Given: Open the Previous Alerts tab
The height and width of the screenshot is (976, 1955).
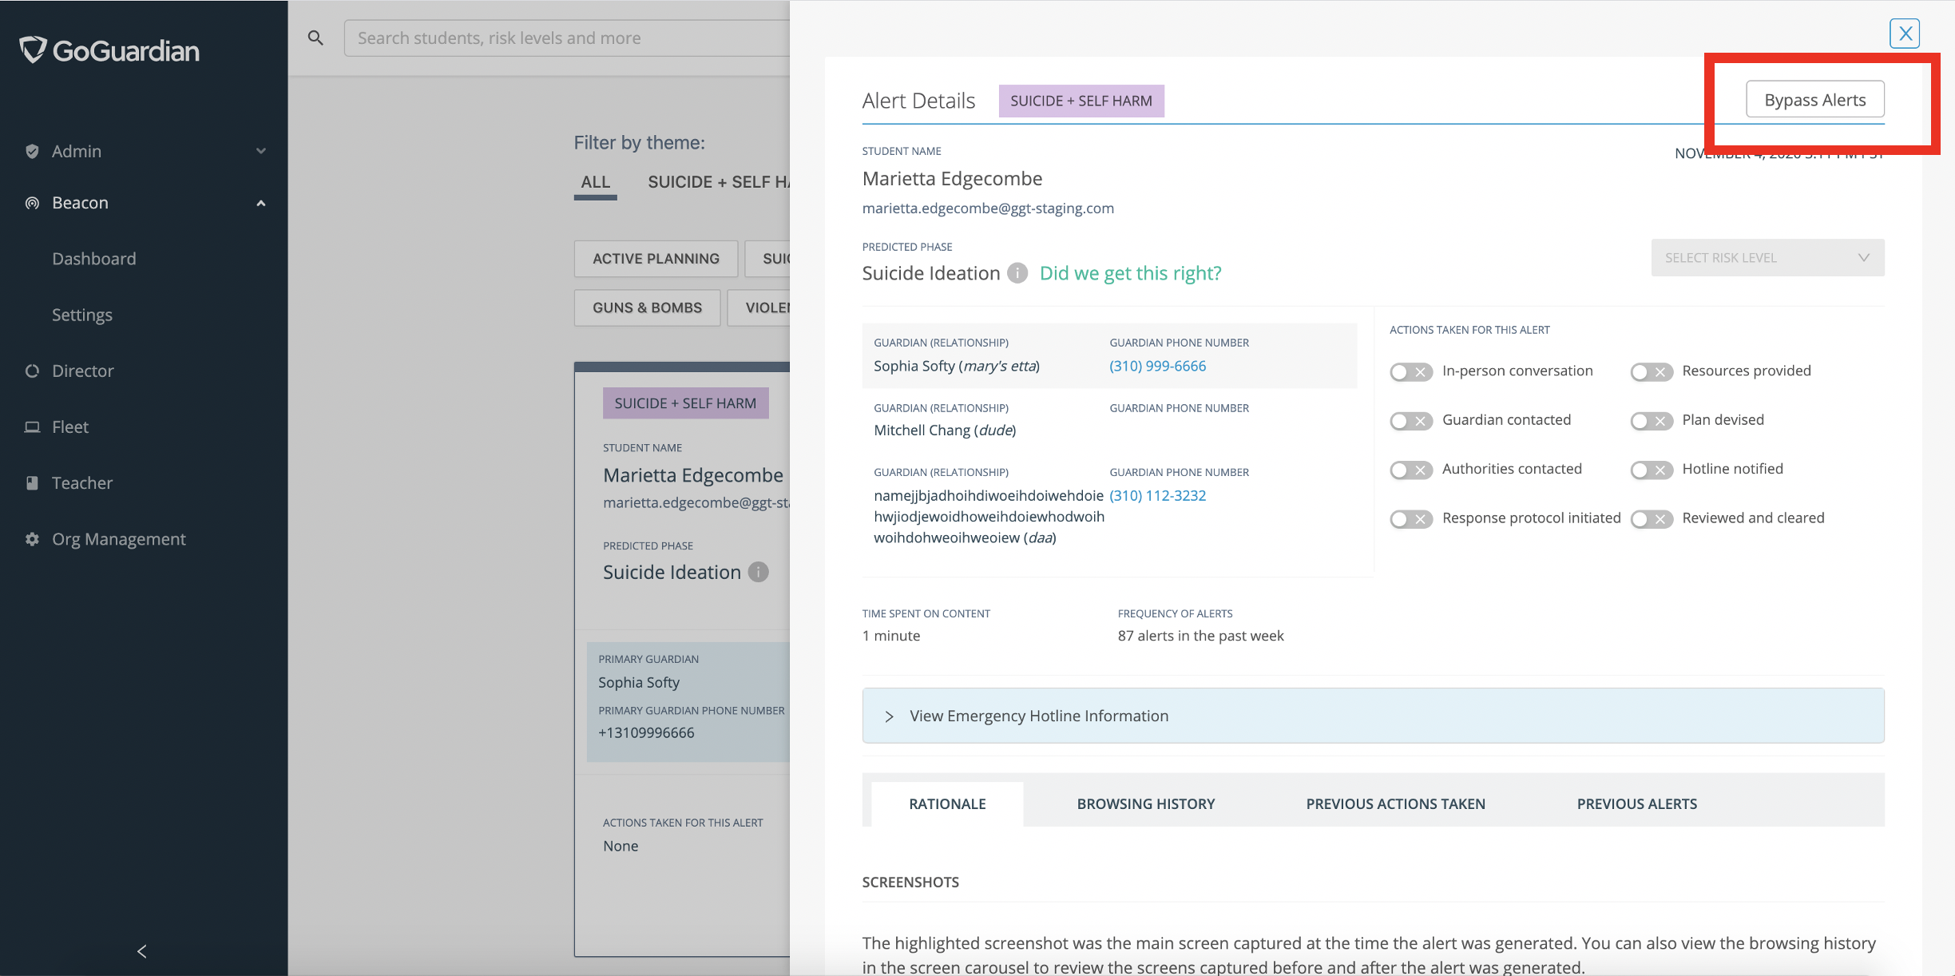Looking at the screenshot, I should [x=1636, y=803].
